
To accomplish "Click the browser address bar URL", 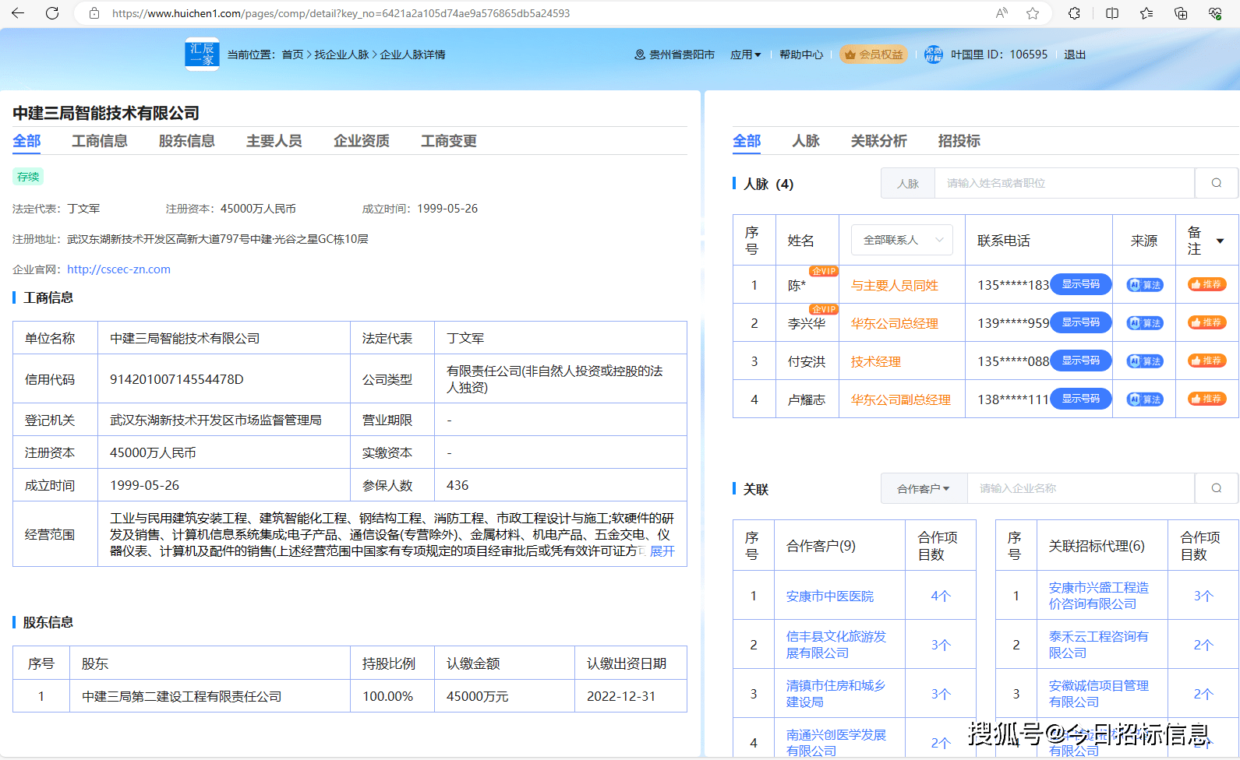I will [341, 13].
